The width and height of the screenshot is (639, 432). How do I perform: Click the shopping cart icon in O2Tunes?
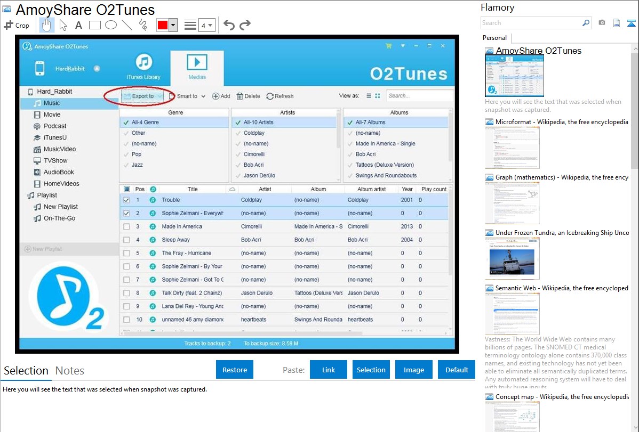(x=388, y=46)
